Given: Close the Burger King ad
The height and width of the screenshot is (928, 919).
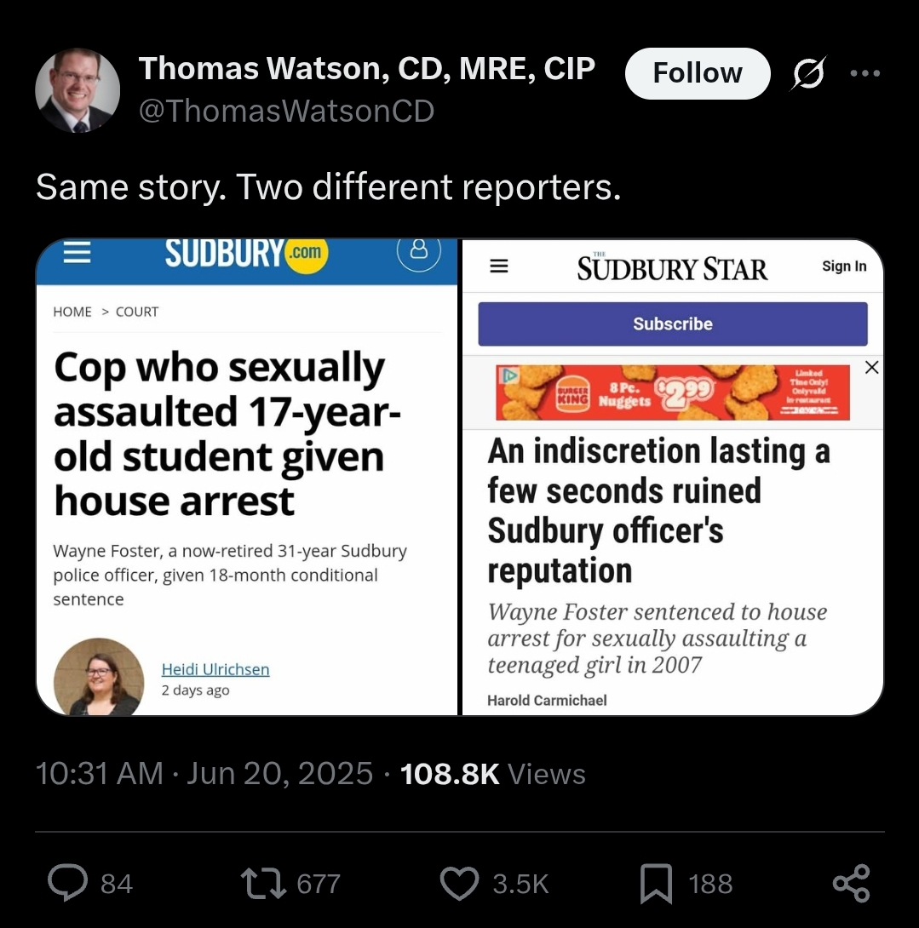Looking at the screenshot, I should (871, 368).
